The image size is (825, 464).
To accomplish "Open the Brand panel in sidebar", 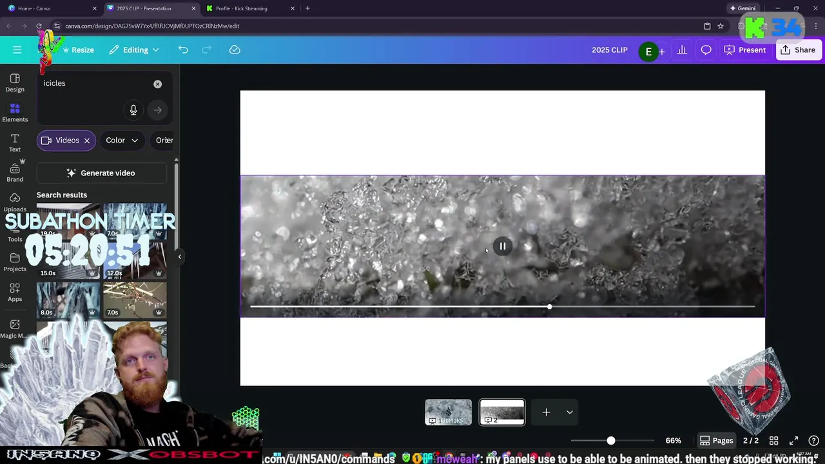I will click(15, 172).
